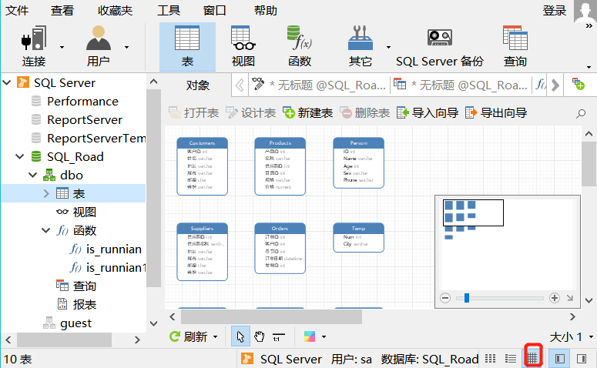Collapse the SQL_Road database node
The height and width of the screenshot is (368, 597).
coord(18,156)
